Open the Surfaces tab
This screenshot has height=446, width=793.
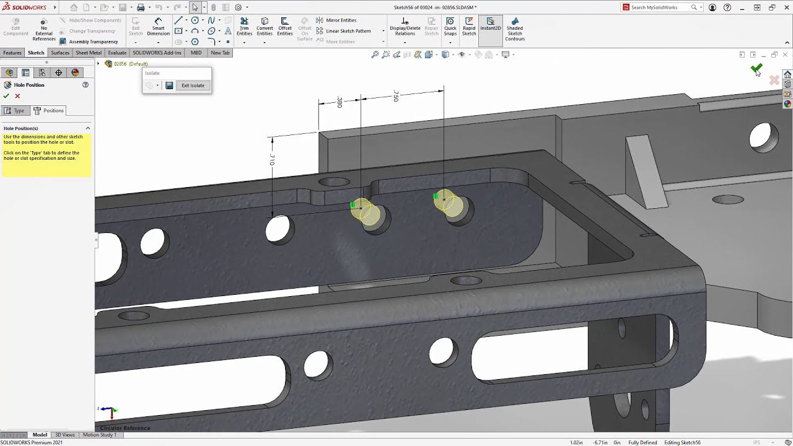click(x=60, y=53)
